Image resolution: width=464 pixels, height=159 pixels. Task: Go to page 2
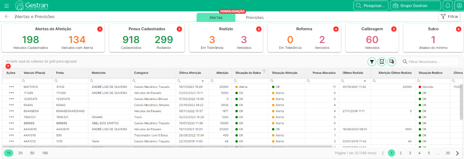[x=401, y=153]
